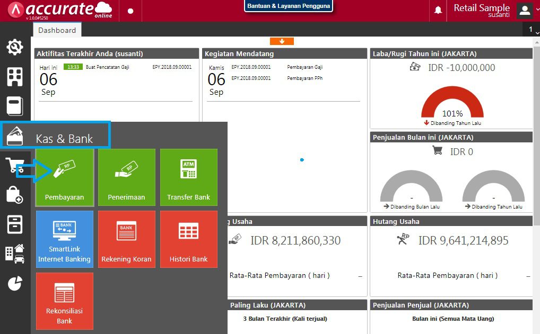Click the settings gear in the sidebar
Screen dimensions: 540x334
pos(14,48)
